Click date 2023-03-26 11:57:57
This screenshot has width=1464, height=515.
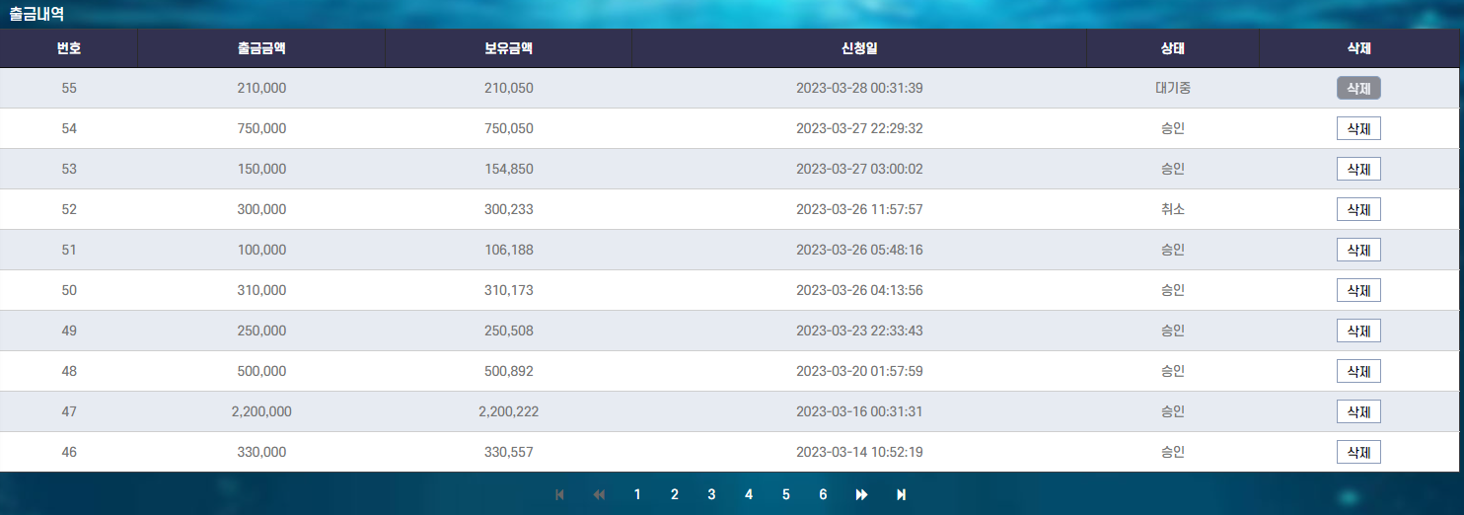(x=859, y=209)
